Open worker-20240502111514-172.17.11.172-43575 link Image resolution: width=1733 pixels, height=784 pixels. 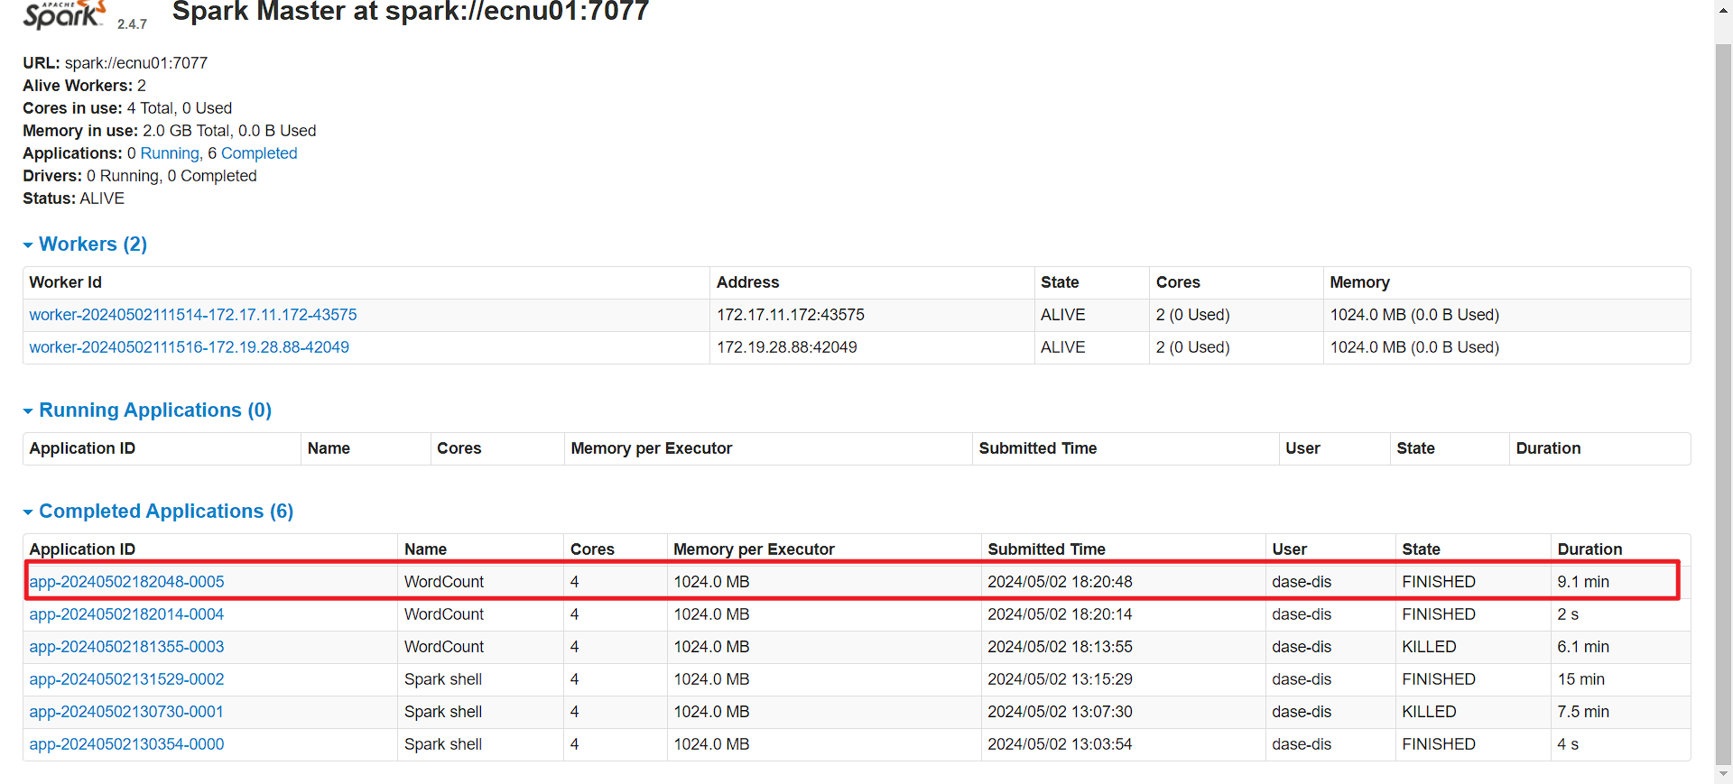193,315
